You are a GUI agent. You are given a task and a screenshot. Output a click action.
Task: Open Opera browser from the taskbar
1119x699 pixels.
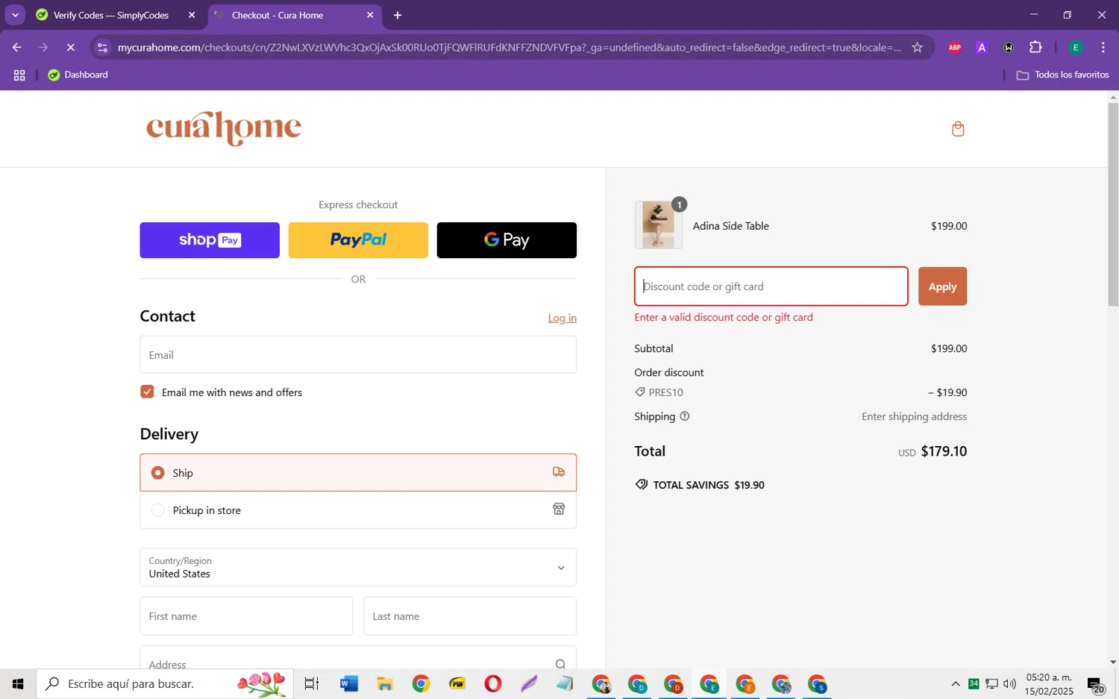pyautogui.click(x=493, y=683)
